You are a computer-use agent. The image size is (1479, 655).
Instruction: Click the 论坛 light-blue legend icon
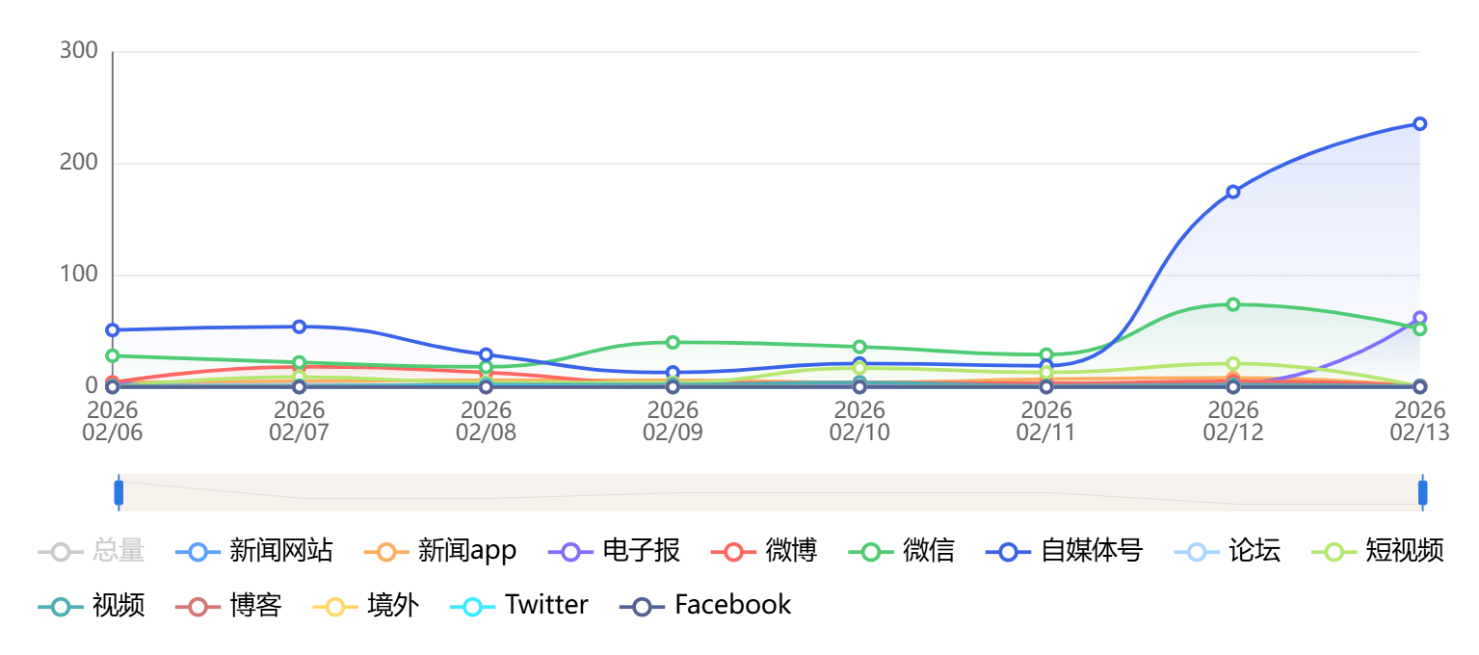[1196, 552]
